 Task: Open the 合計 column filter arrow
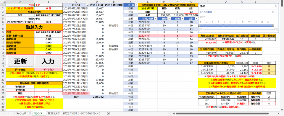(196, 19)
